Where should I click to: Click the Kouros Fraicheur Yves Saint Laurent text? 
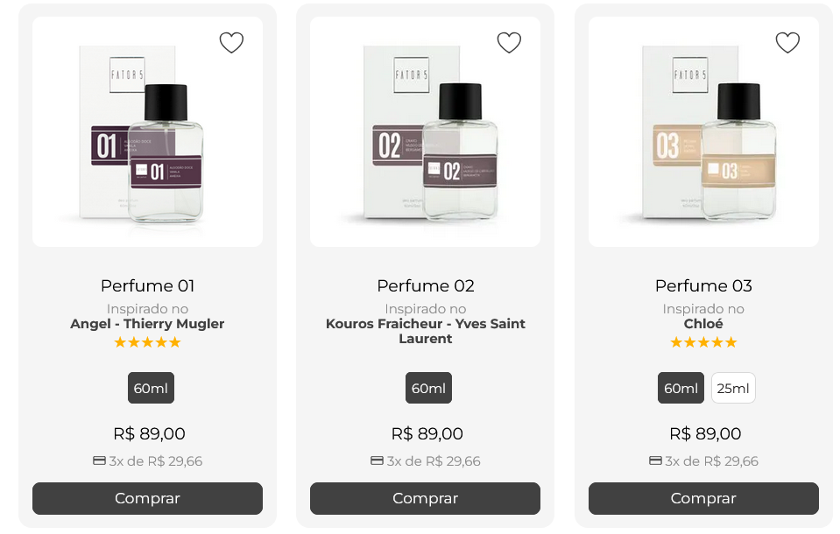(x=426, y=331)
